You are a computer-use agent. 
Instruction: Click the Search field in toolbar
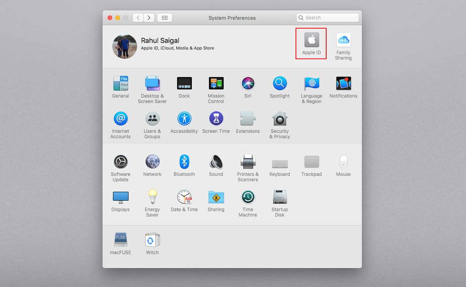[x=328, y=18]
